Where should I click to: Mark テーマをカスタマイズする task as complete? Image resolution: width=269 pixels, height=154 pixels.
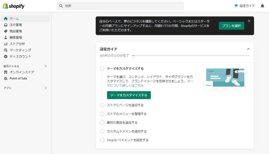point(102,68)
